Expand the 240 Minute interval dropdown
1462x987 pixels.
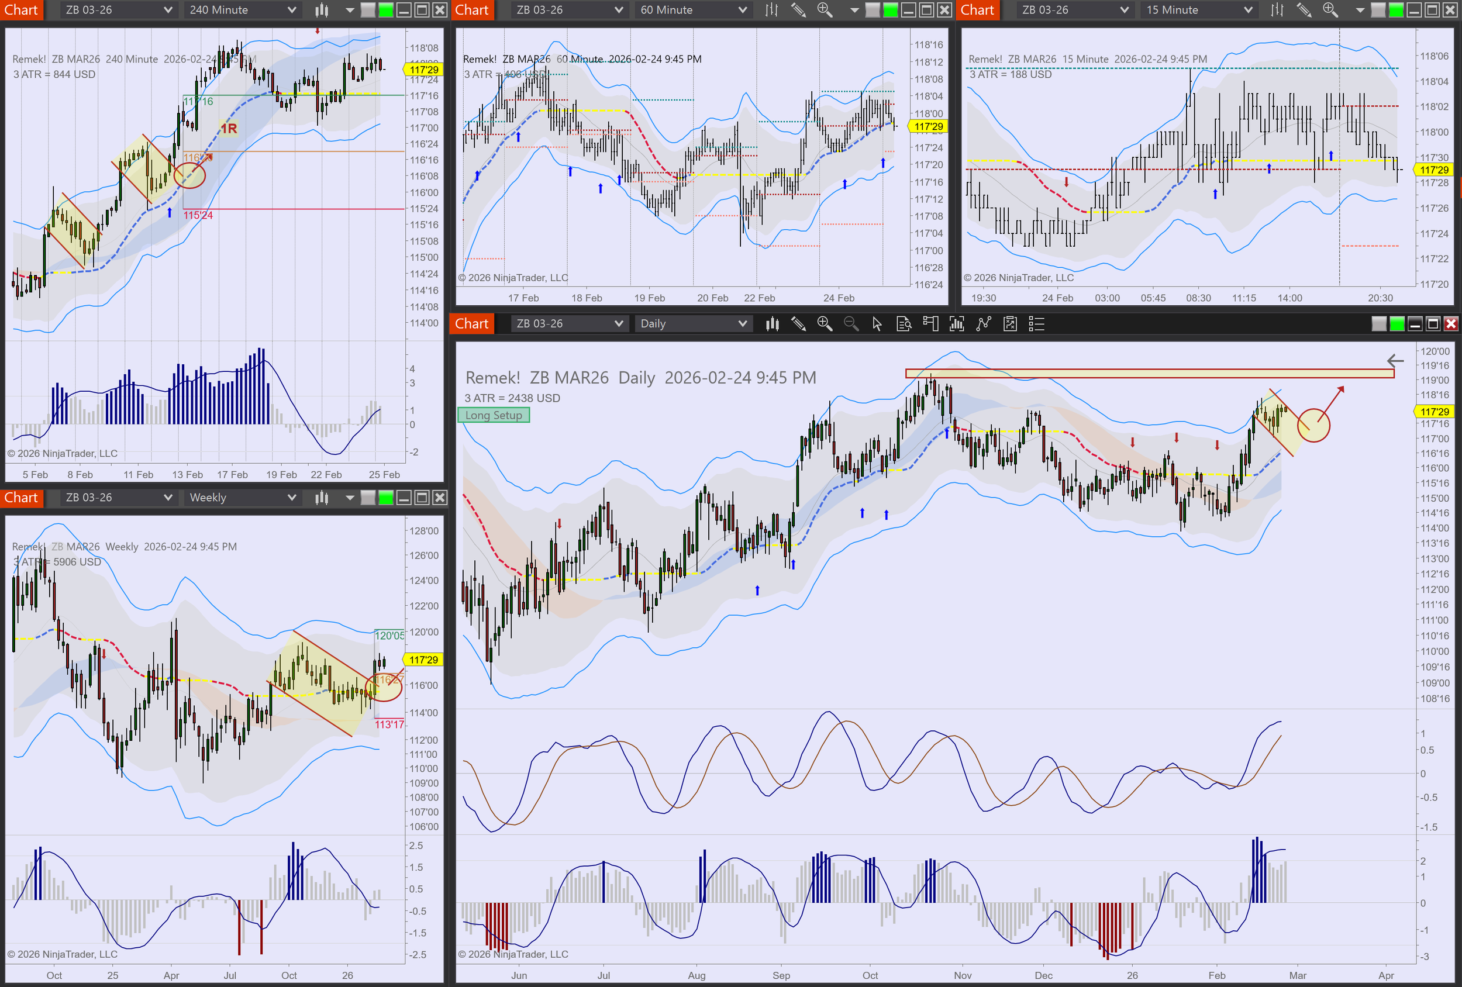coord(291,10)
